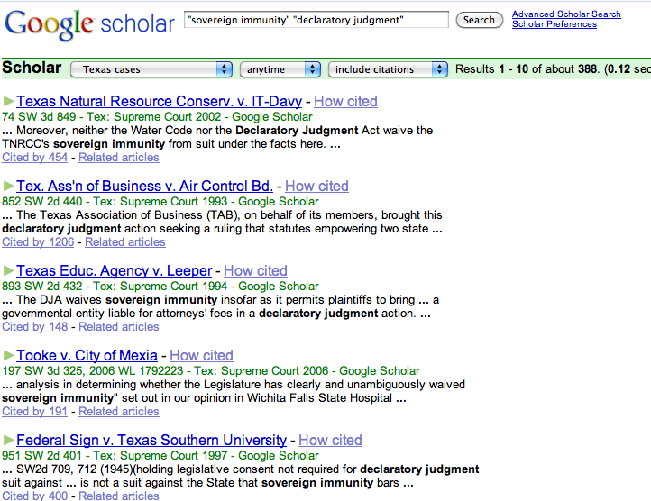
Task: Click the Results 1 - 10 count text
Action: [x=553, y=68]
